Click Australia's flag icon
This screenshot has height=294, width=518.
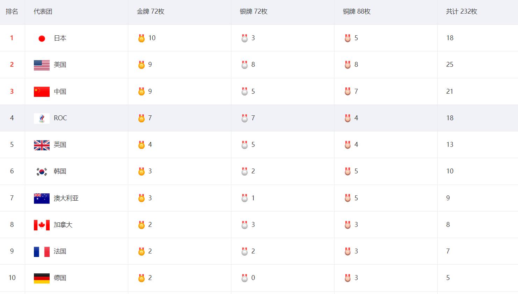tap(42, 198)
